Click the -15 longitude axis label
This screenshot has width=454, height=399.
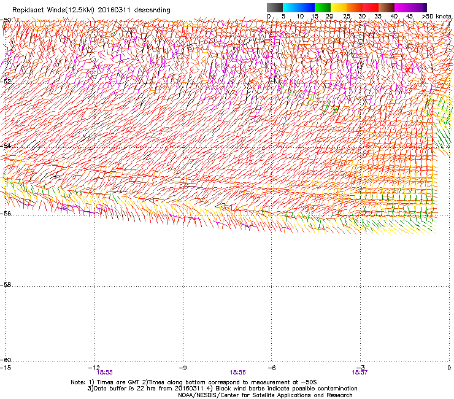pyautogui.click(x=6, y=368)
